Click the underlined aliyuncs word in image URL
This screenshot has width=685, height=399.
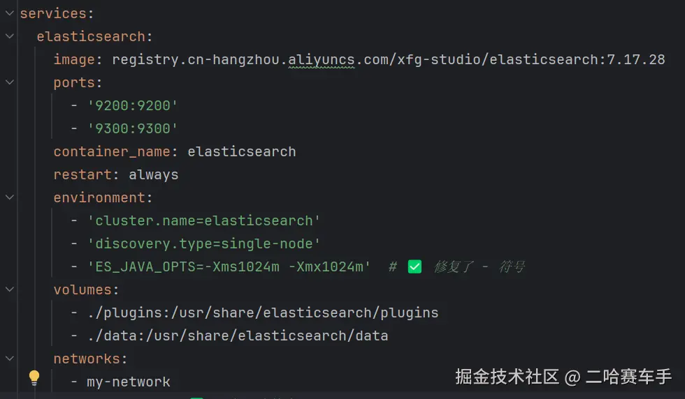[322, 59]
